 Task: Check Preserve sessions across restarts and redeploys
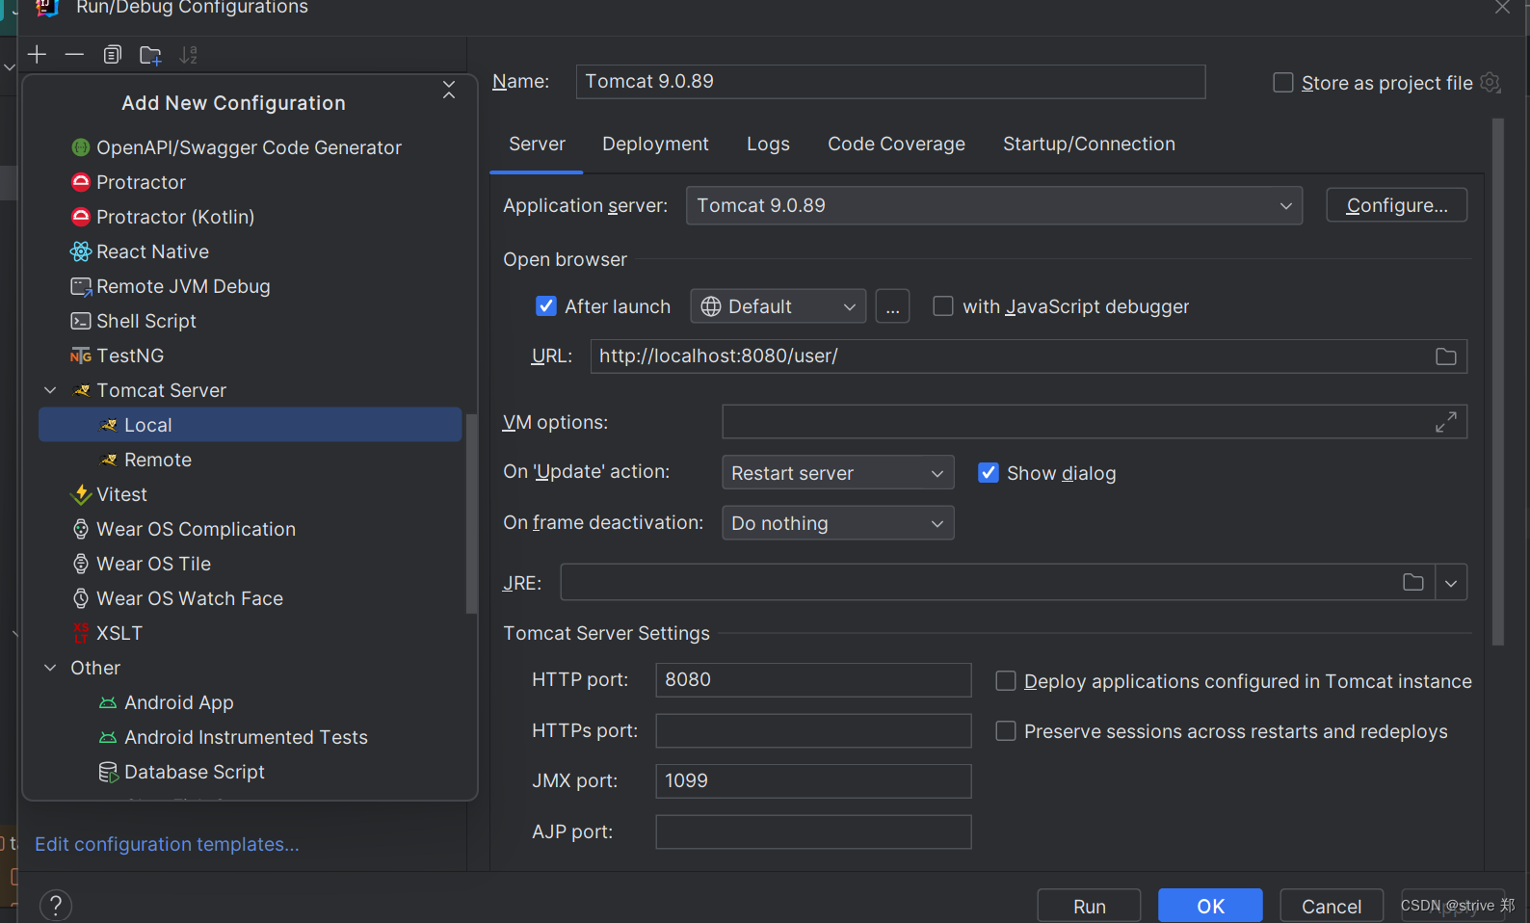pyautogui.click(x=1006, y=731)
